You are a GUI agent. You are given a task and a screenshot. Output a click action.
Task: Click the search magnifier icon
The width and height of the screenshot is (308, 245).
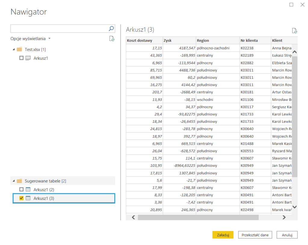[111, 29]
